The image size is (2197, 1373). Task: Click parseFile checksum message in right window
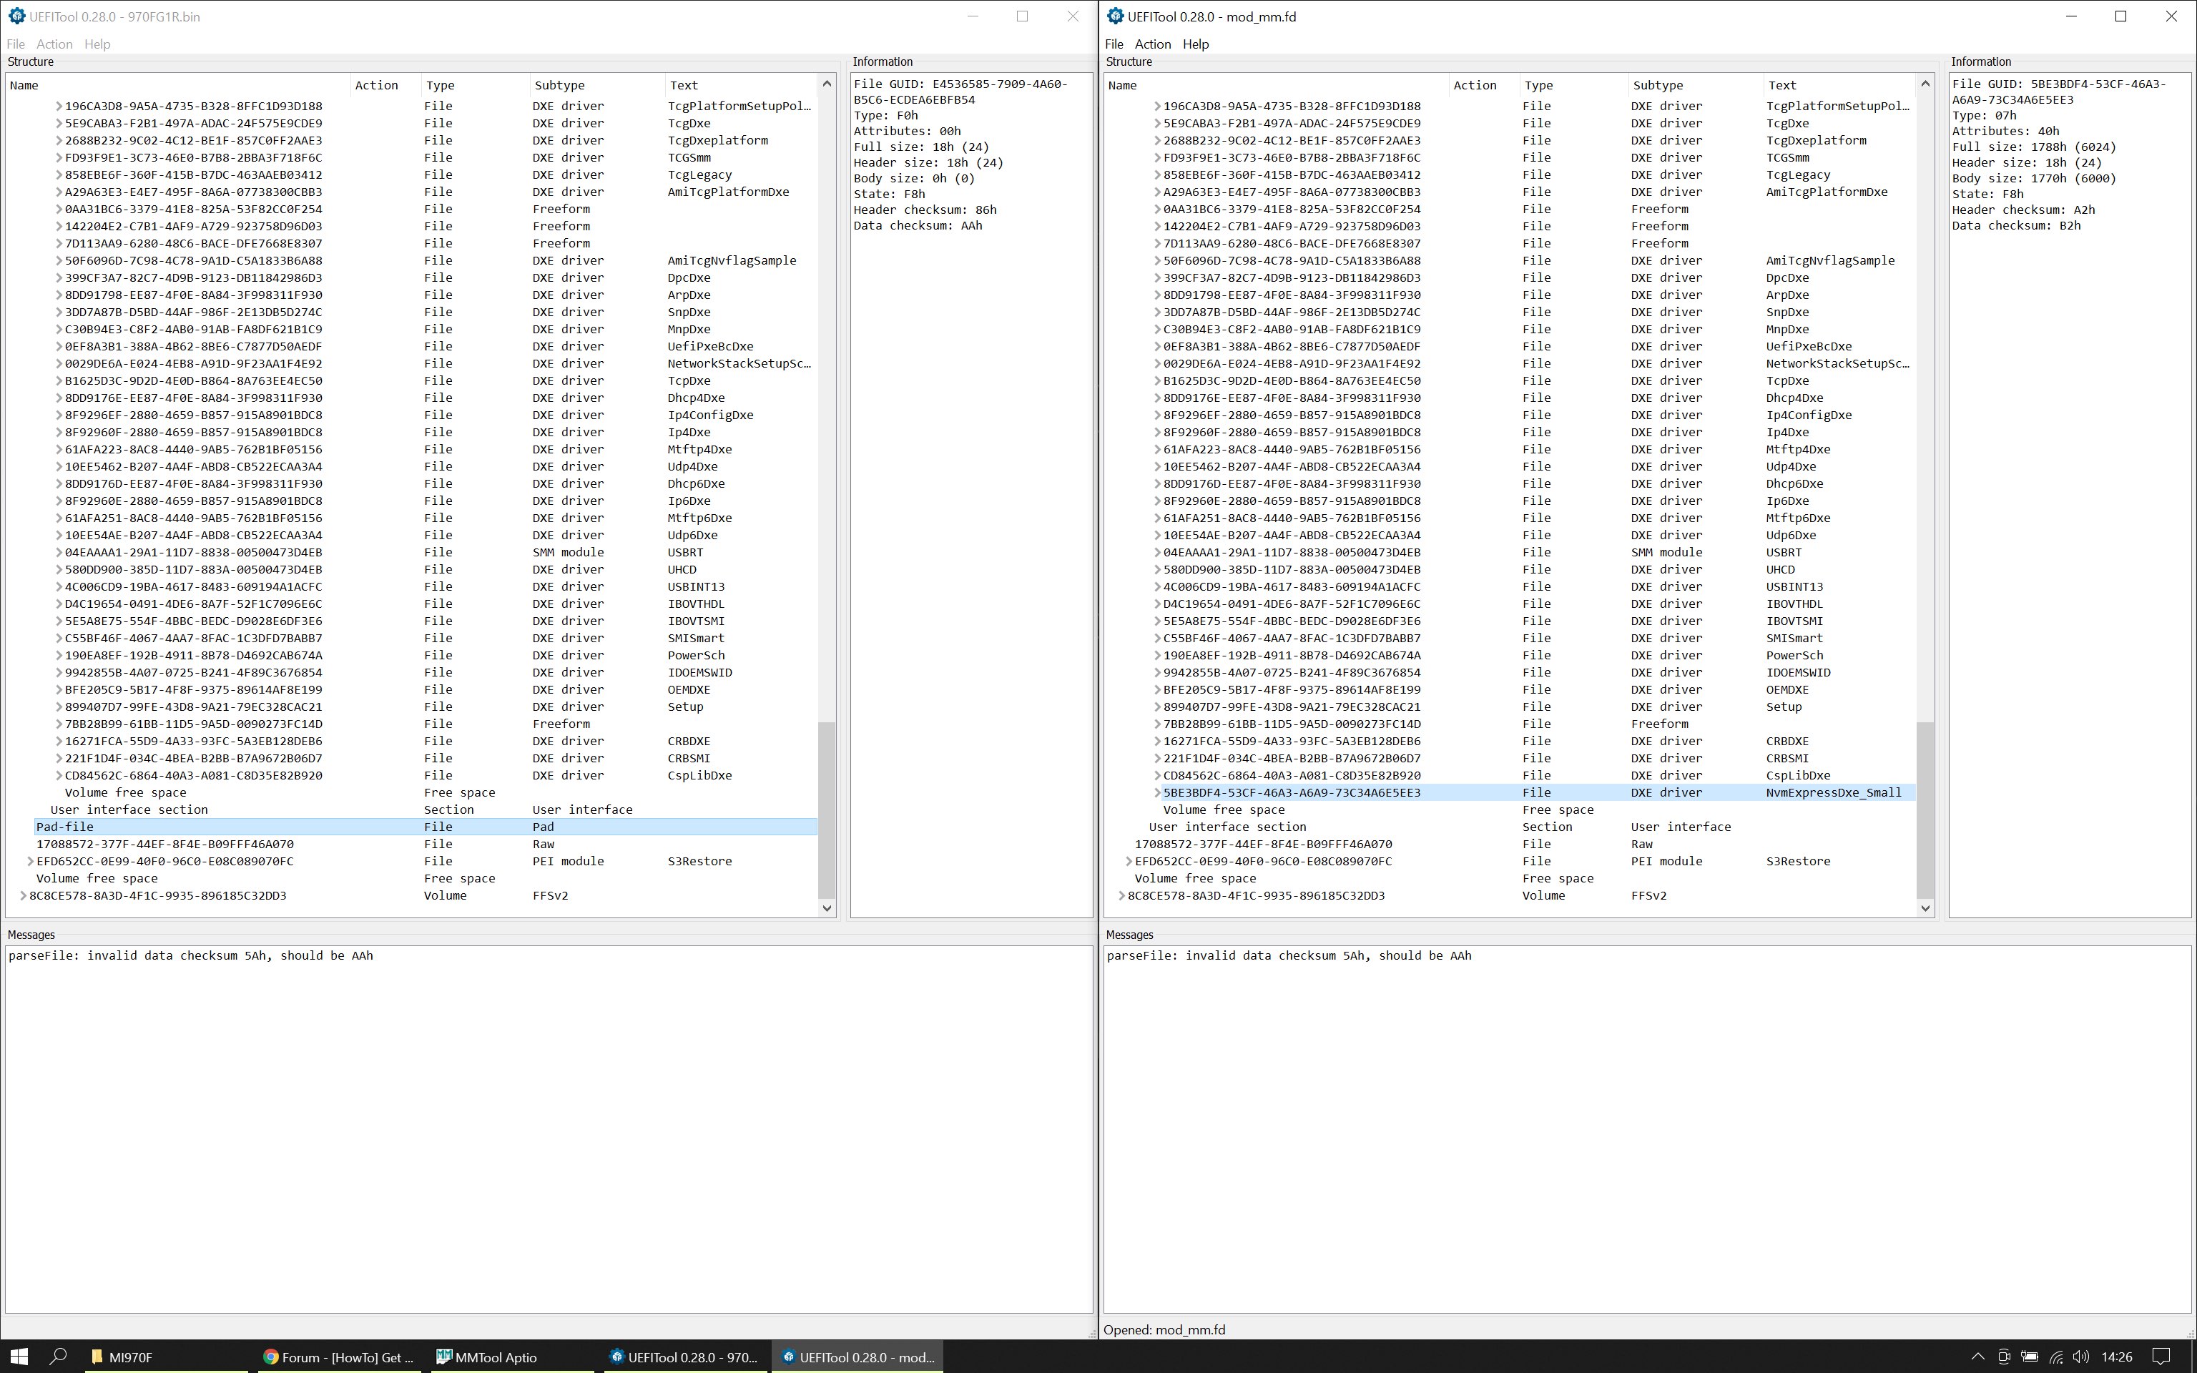click(1289, 955)
